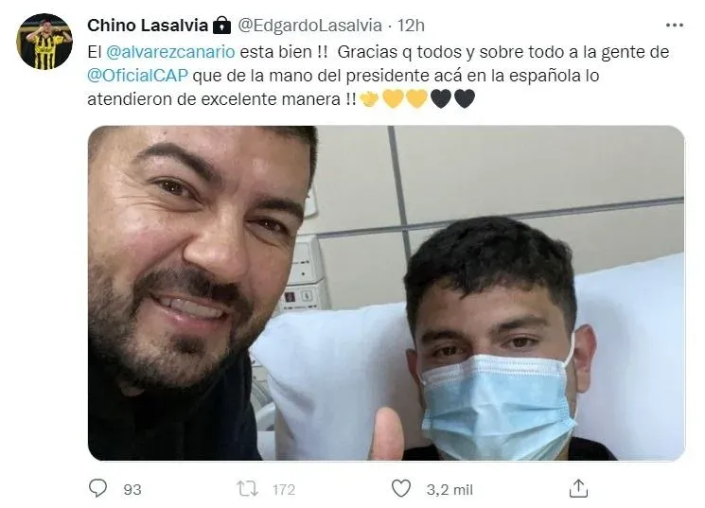The width and height of the screenshot is (705, 508).
Task: Open the @OficialCAP mention link
Action: (x=137, y=76)
